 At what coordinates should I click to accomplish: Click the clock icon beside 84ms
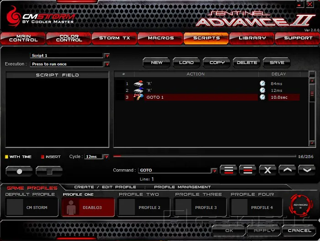click(x=262, y=83)
